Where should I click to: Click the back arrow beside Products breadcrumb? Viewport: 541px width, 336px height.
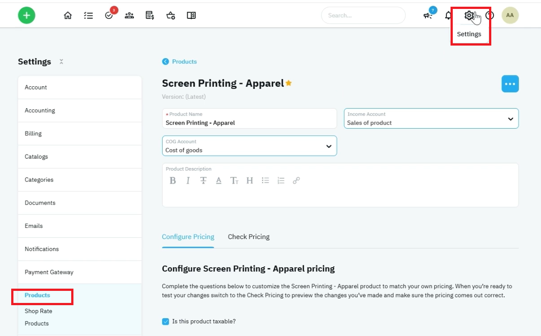[166, 62]
